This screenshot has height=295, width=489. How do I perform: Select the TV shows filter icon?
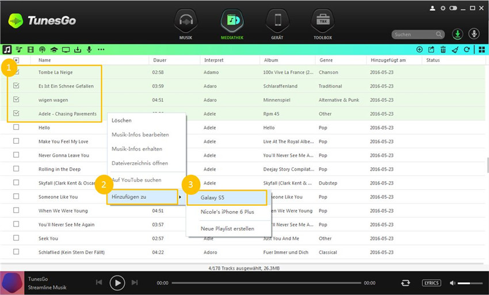66,49
